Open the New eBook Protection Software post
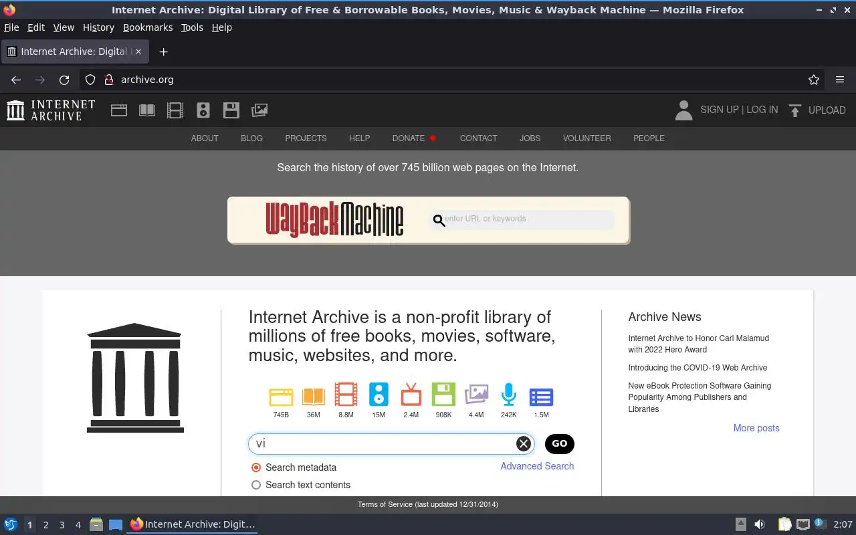856x535 pixels. [700, 397]
